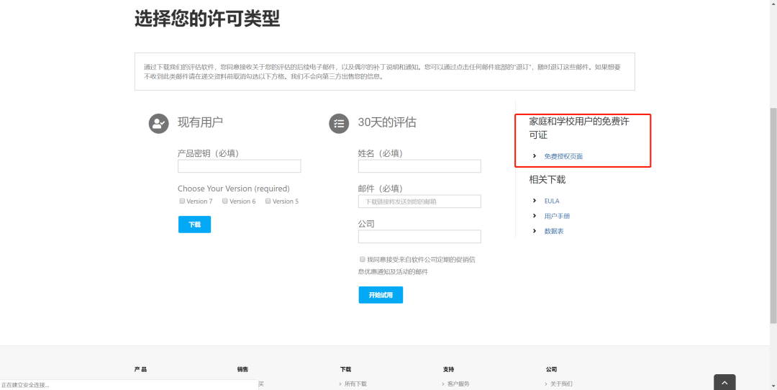Click the Choose Your Version (required) label
This screenshot has height=390, width=777.
tap(234, 189)
